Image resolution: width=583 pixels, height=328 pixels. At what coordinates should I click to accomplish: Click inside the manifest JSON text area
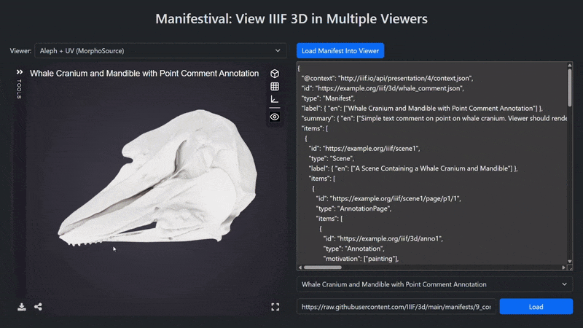click(432, 163)
